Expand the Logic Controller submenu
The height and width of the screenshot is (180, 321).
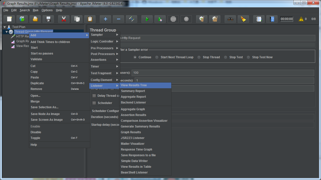click(105, 41)
